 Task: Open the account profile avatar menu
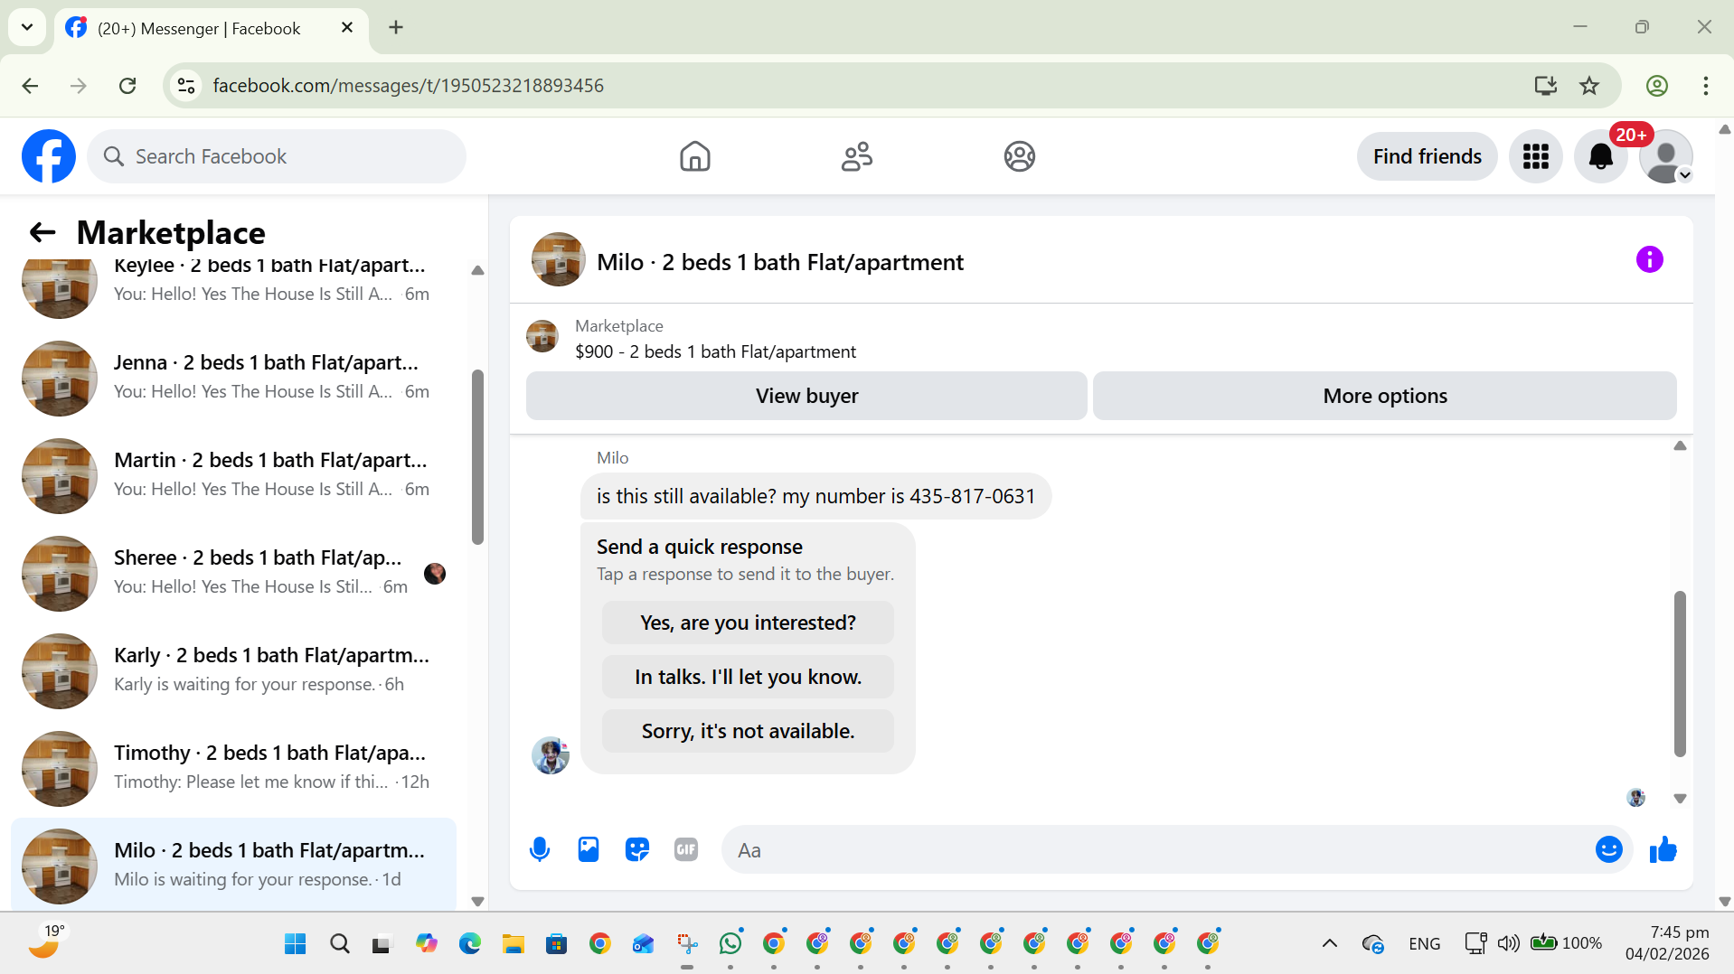(1665, 156)
